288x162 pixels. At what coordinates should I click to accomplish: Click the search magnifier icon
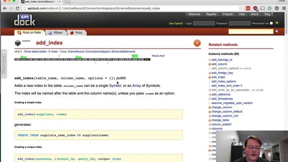(277, 31)
